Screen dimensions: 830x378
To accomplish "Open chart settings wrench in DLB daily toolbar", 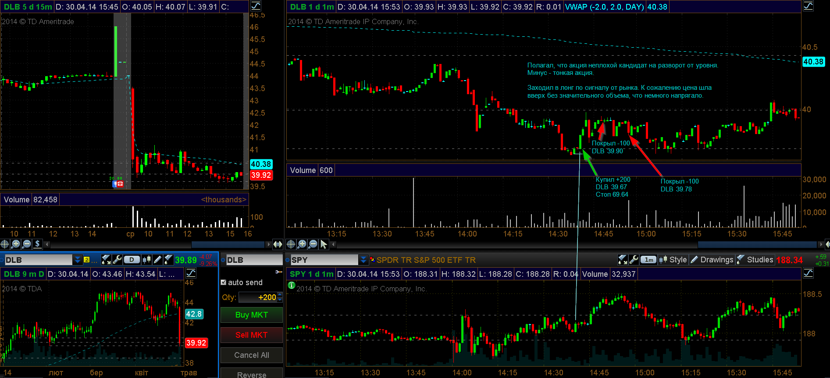I will 117,260.
